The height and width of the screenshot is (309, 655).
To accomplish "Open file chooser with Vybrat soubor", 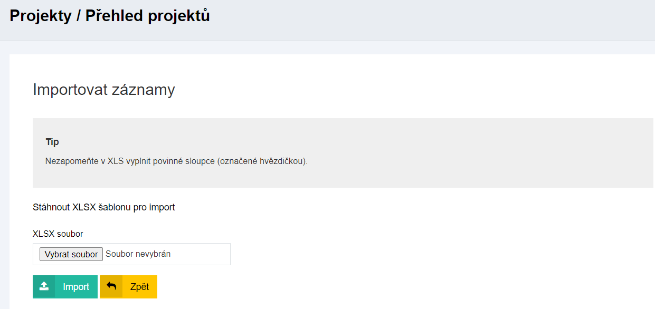I will (x=71, y=254).
